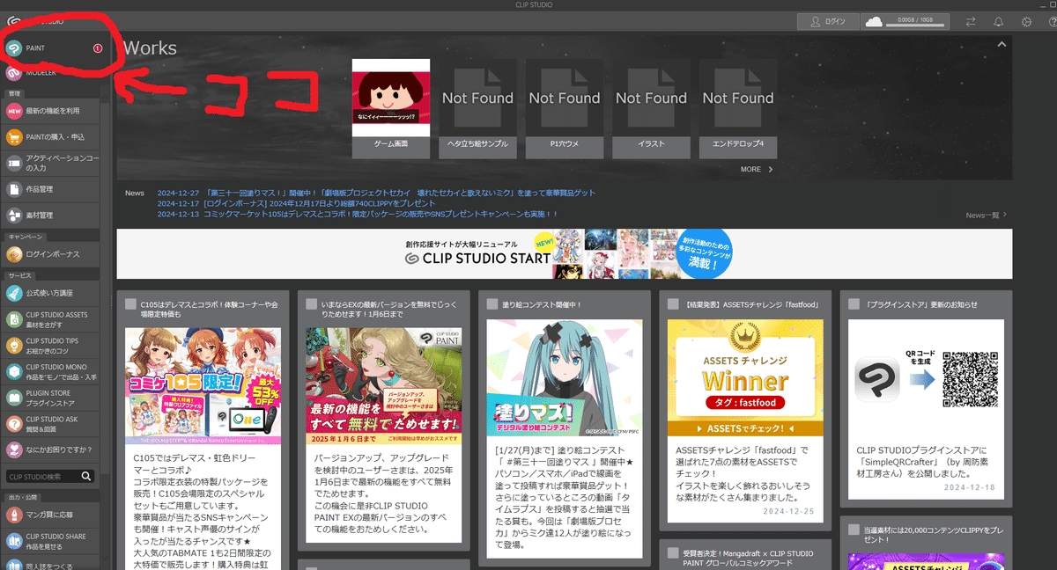Click checkbox icon beside 受賞者決定 Mangadraft title
The image size is (1057, 570).
click(674, 553)
